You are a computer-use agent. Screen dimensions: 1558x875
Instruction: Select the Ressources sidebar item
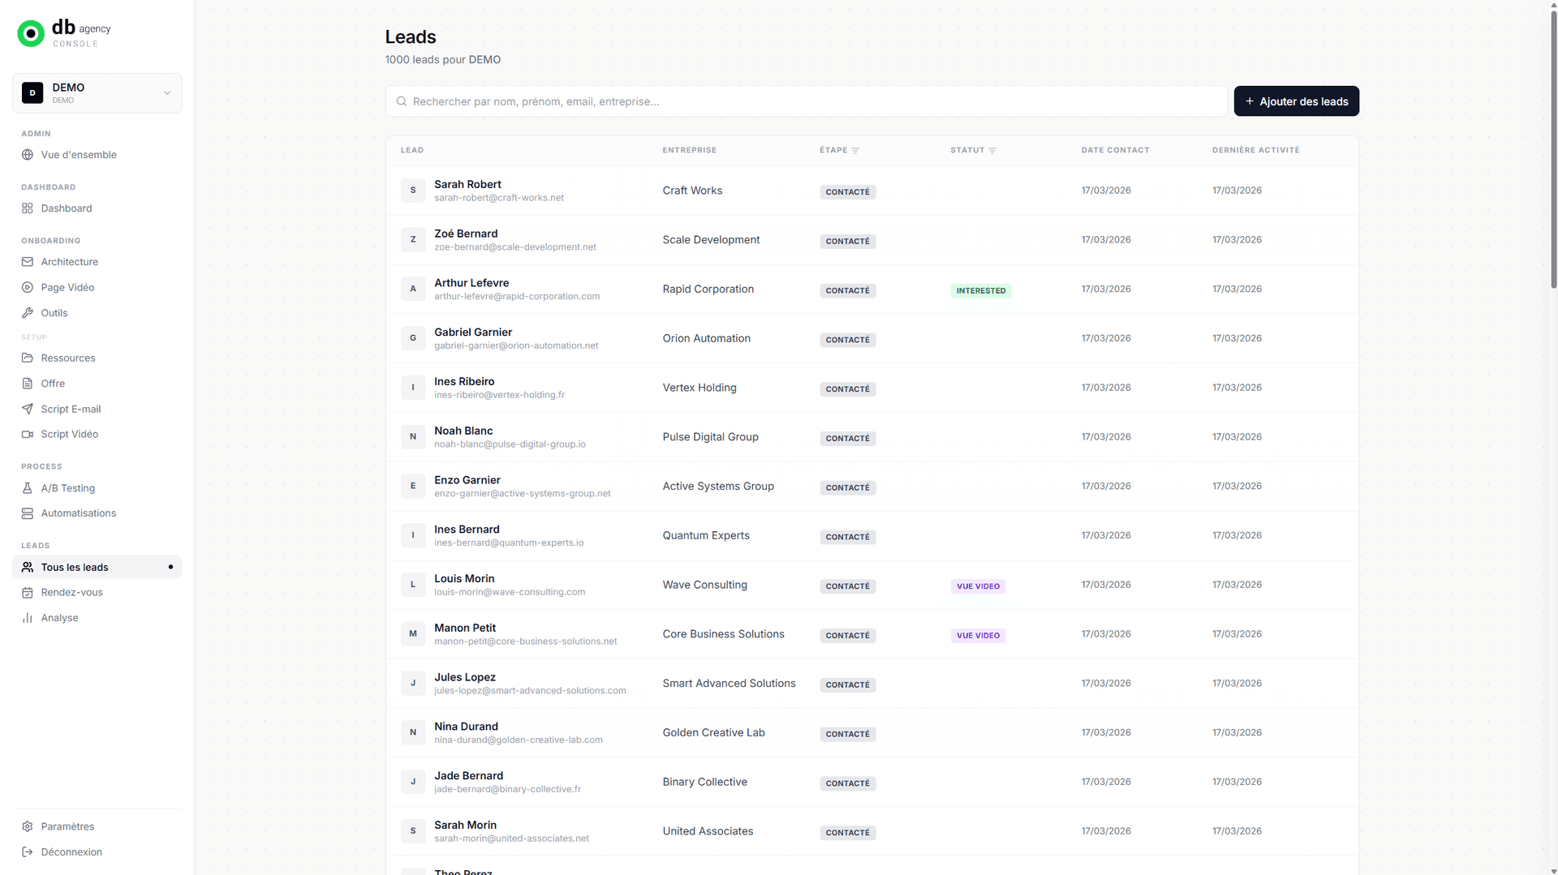coord(68,358)
